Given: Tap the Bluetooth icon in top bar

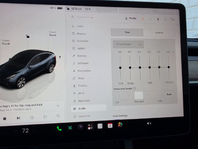Looking at the screenshot, I should point(165,19).
